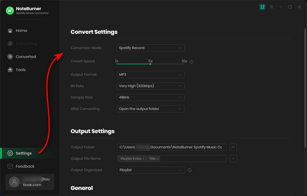Click the Settings gear icon
307x196 pixels.
point(10,153)
